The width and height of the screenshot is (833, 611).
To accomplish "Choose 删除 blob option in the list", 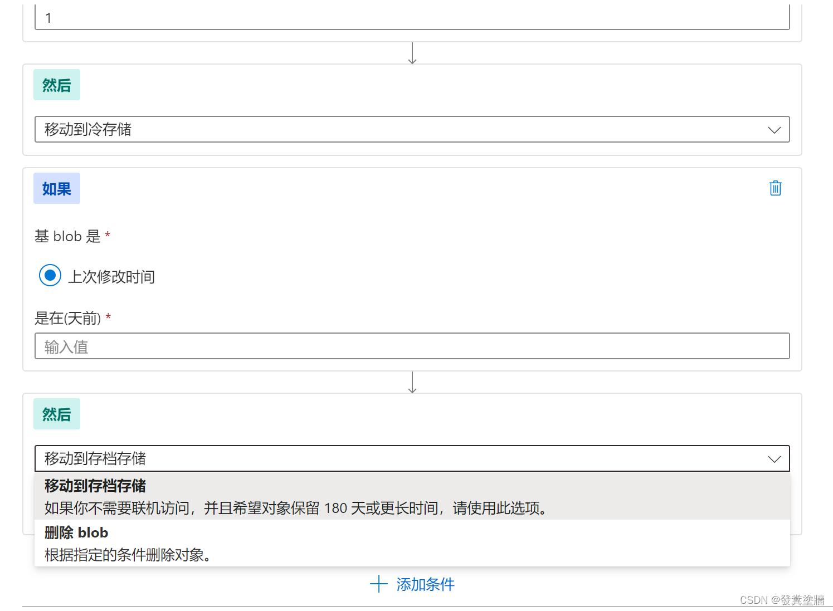I will coord(412,544).
